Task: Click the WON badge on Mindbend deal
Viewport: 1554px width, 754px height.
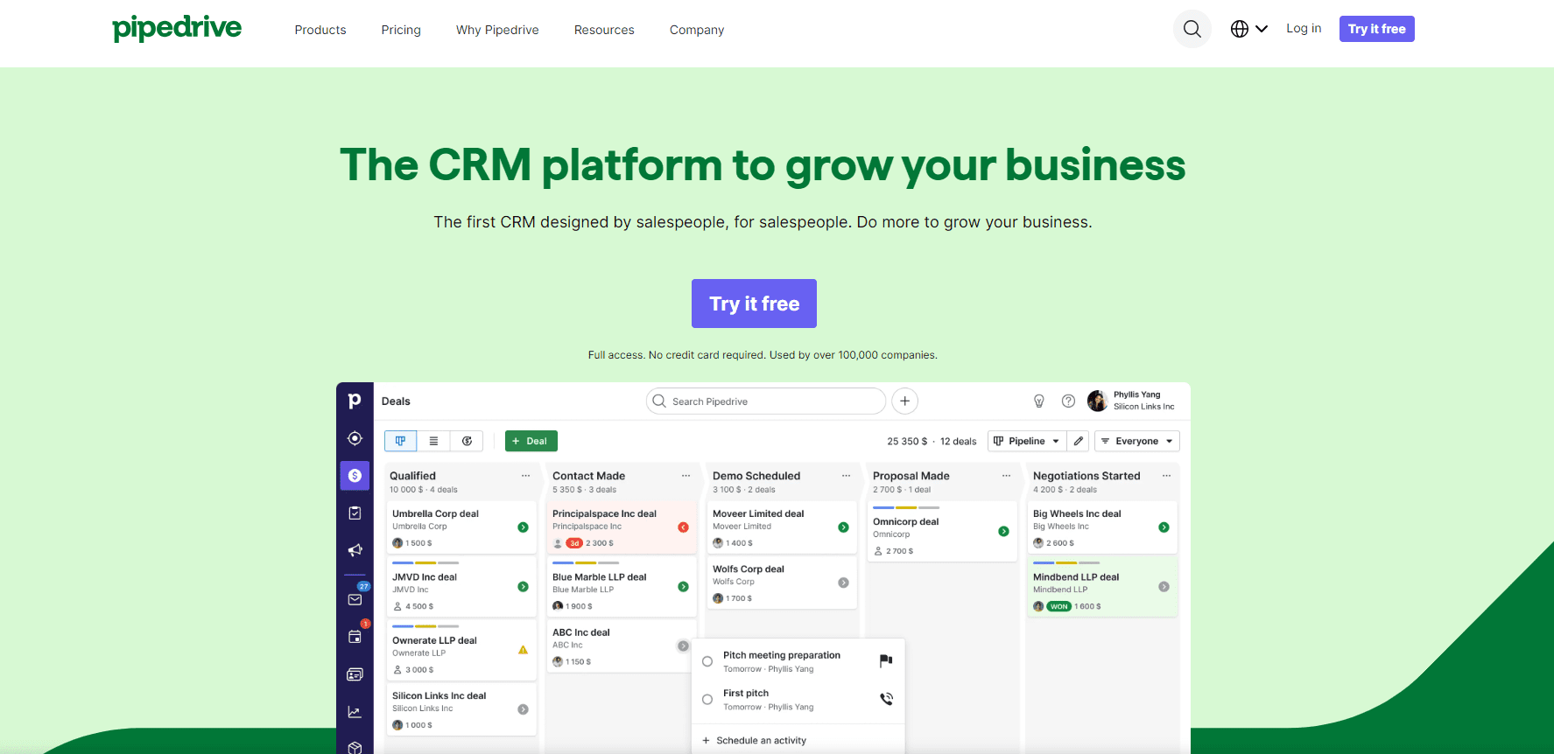Action: point(1059,606)
